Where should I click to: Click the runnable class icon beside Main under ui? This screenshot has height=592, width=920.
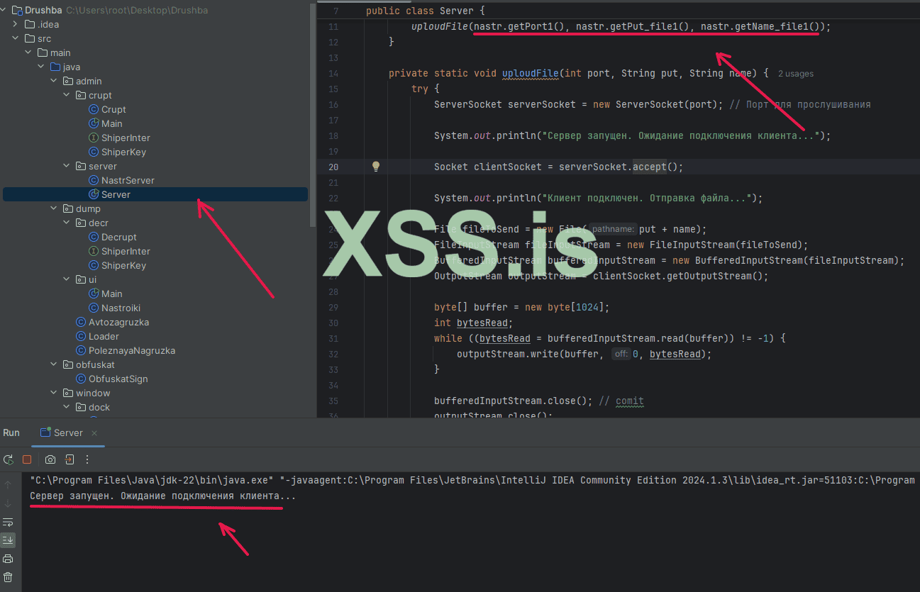pyautogui.click(x=94, y=294)
